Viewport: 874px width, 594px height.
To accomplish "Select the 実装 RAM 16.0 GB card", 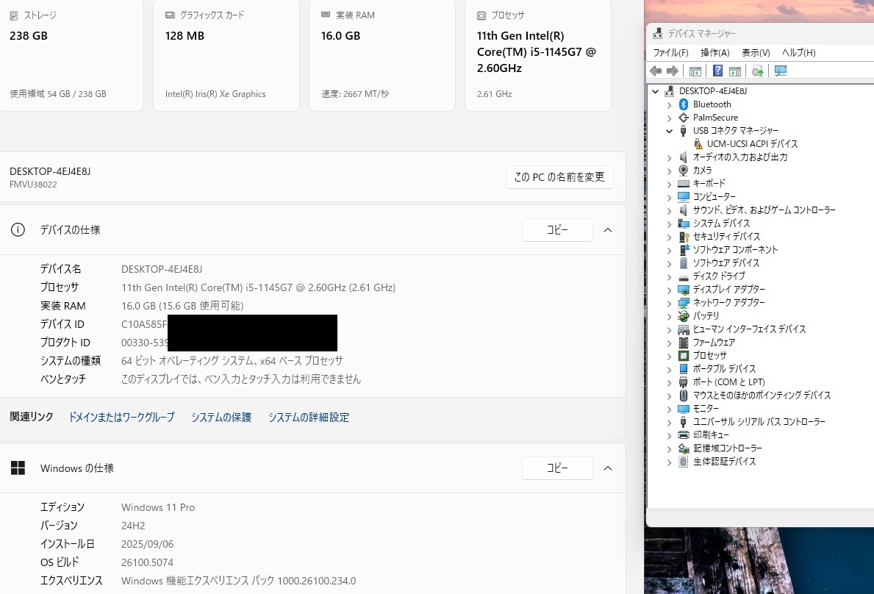I will pyautogui.click(x=382, y=56).
